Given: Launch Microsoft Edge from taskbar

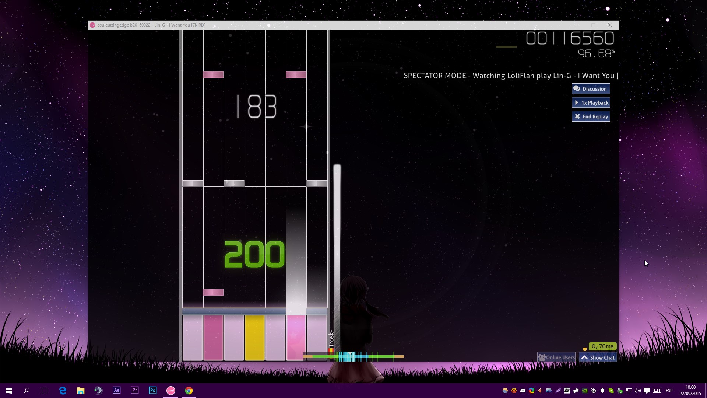Looking at the screenshot, I should pos(63,390).
